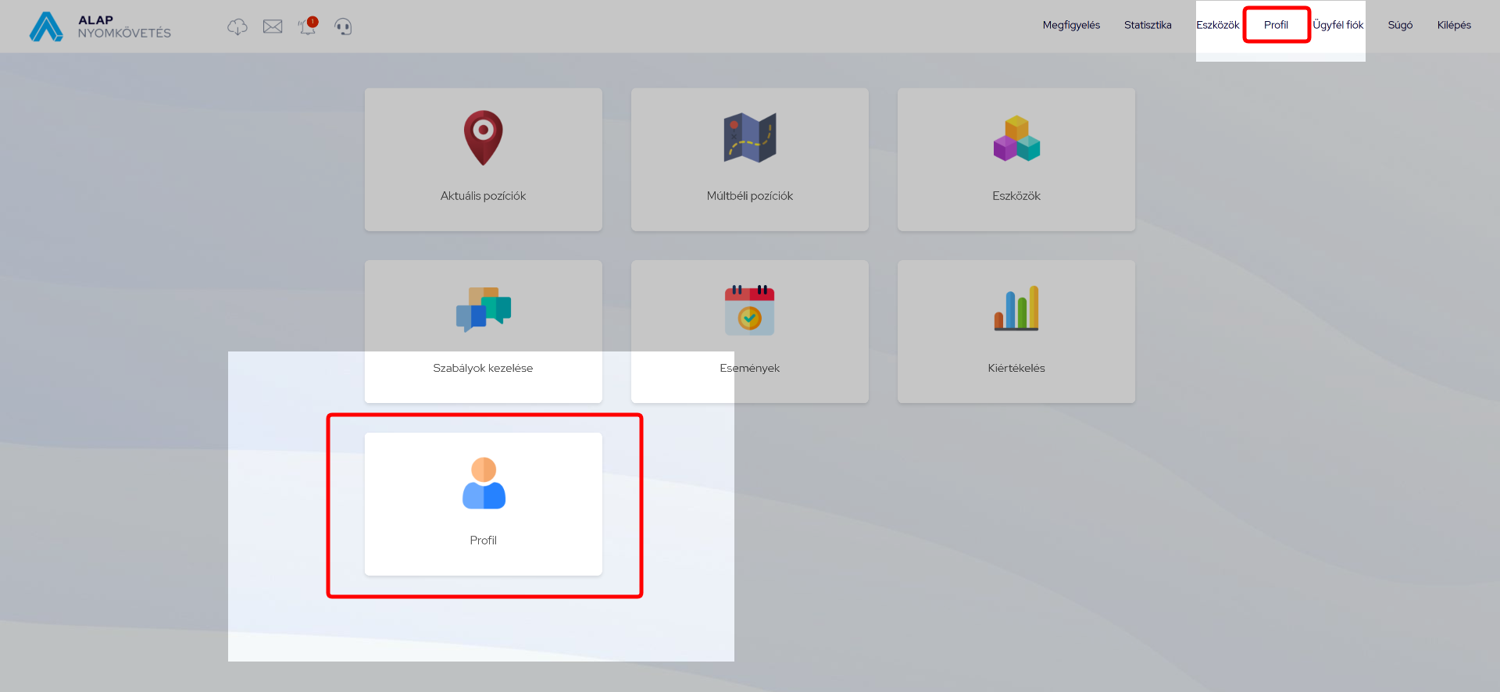
Task: Click the cloud download icon in header
Action: click(237, 27)
